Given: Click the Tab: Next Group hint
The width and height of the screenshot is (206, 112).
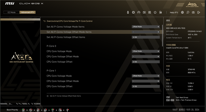Looking at the screenshot, I should (x=182, y=97).
